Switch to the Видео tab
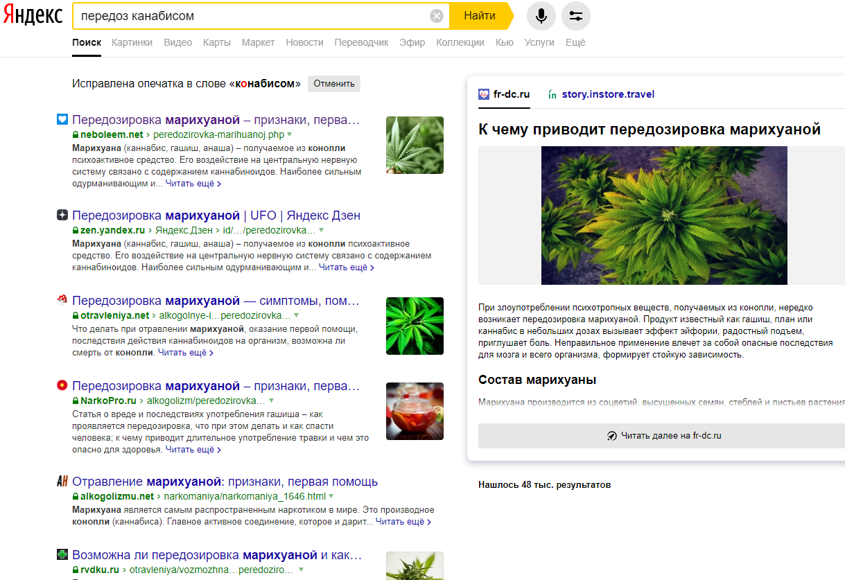 tap(178, 42)
